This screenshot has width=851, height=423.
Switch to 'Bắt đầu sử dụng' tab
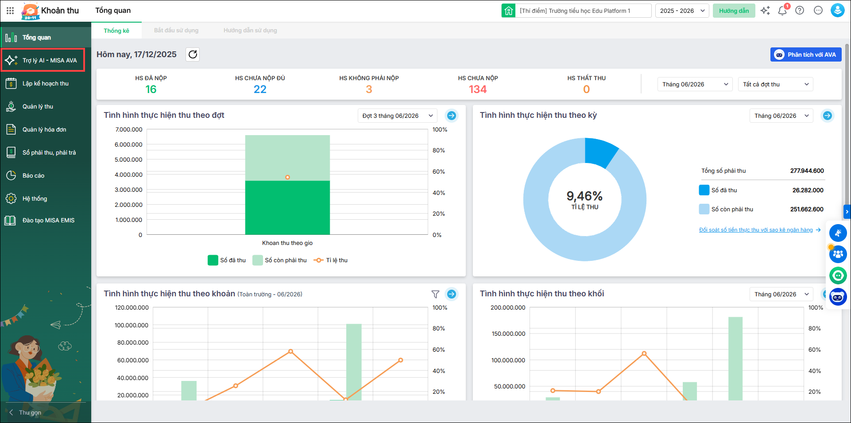pyautogui.click(x=176, y=31)
